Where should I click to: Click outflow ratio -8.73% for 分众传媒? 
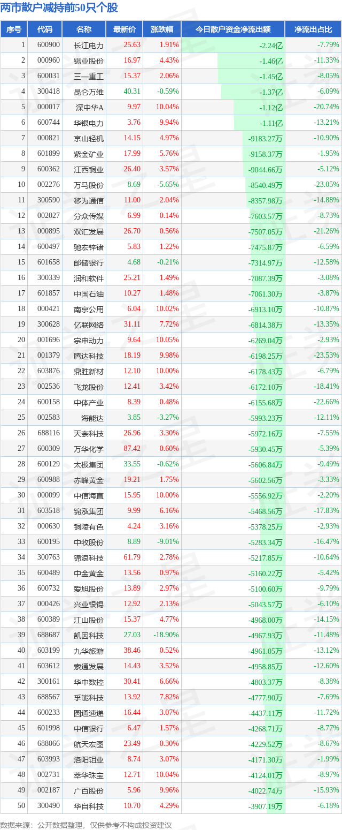(x=328, y=216)
